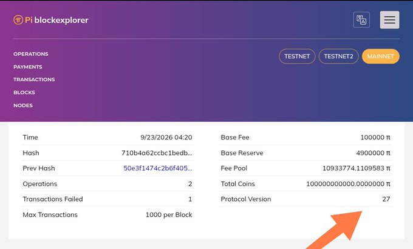Select the hash value 710b4a62ccbc1bedb
This screenshot has height=249, width=413.
click(157, 153)
